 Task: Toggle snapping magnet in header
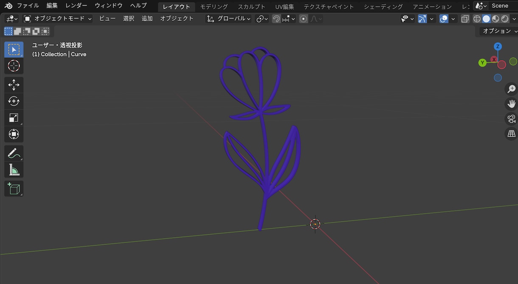(276, 19)
